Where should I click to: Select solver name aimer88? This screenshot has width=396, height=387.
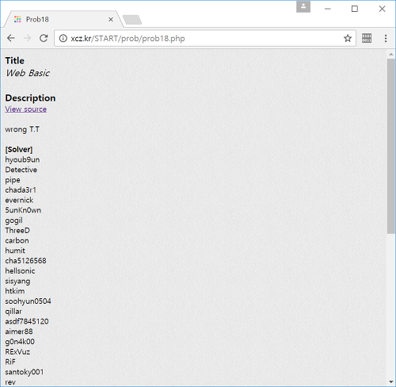tap(19, 331)
